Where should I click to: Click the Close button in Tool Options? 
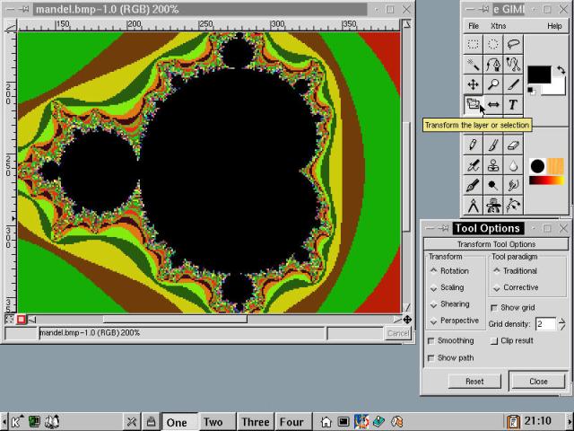tap(538, 381)
